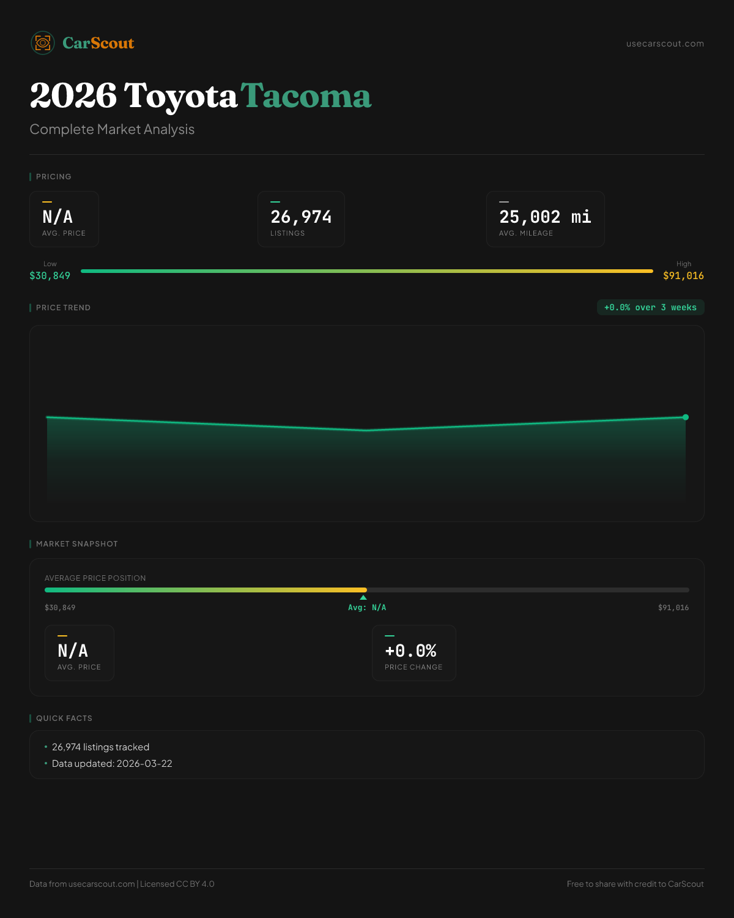The width and height of the screenshot is (734, 918).
Task: Select the 25,002 mi Avg. Mileage card
Action: pyautogui.click(x=545, y=219)
